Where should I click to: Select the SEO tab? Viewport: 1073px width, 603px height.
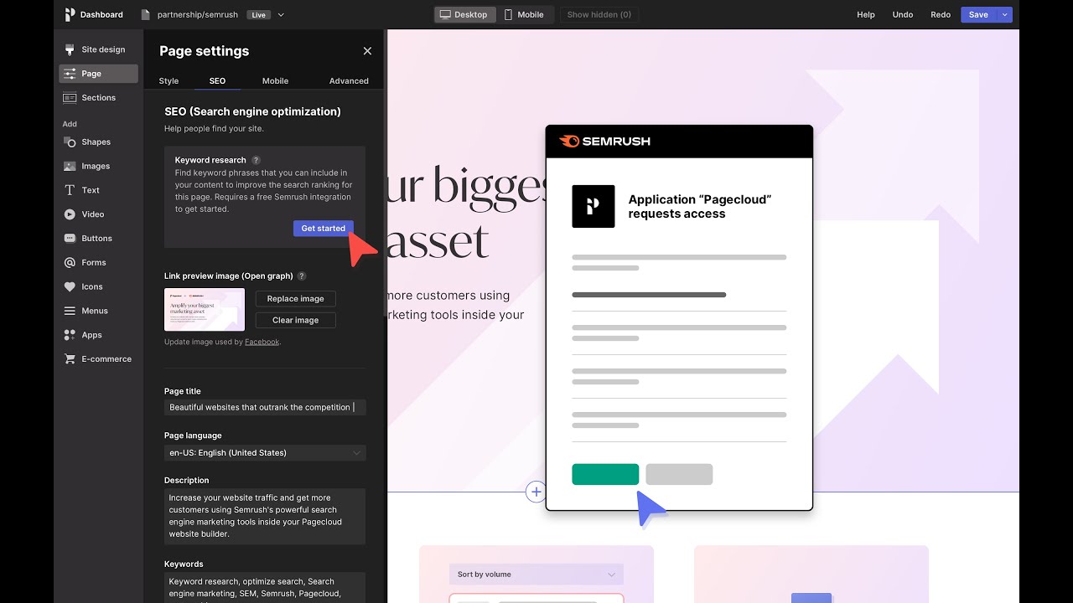click(217, 81)
